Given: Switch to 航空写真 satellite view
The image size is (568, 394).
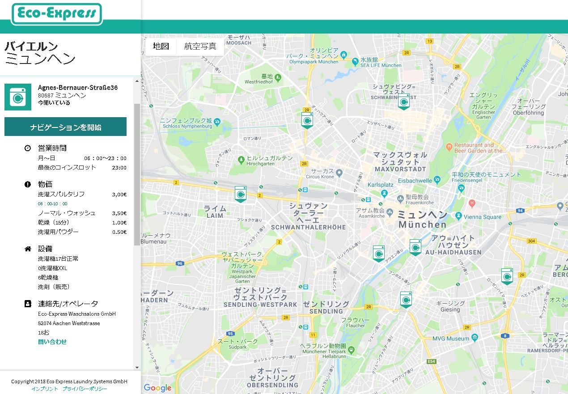Looking at the screenshot, I should 200,47.
